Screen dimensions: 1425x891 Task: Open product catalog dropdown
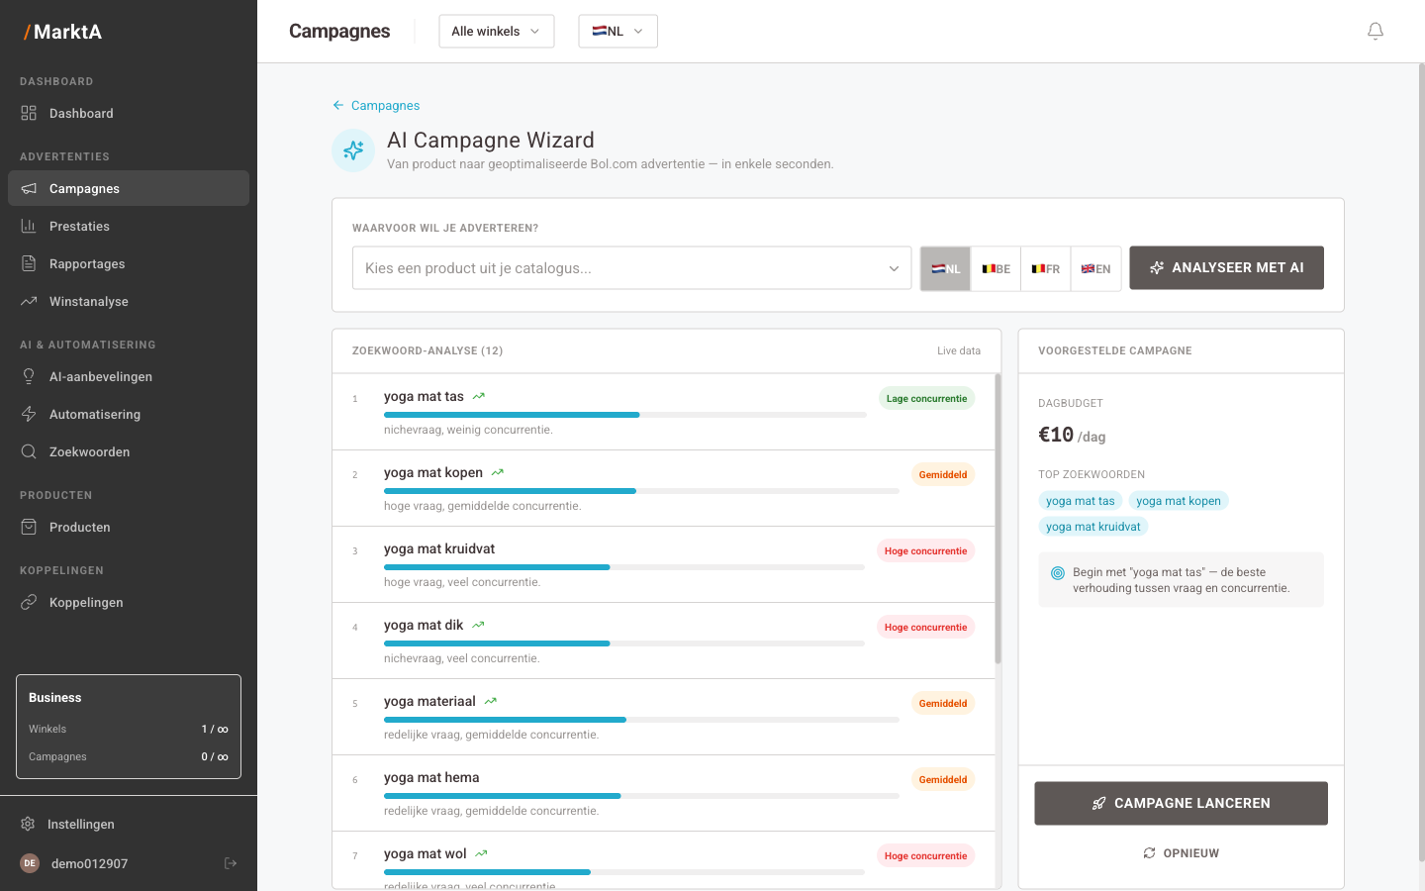tap(631, 268)
